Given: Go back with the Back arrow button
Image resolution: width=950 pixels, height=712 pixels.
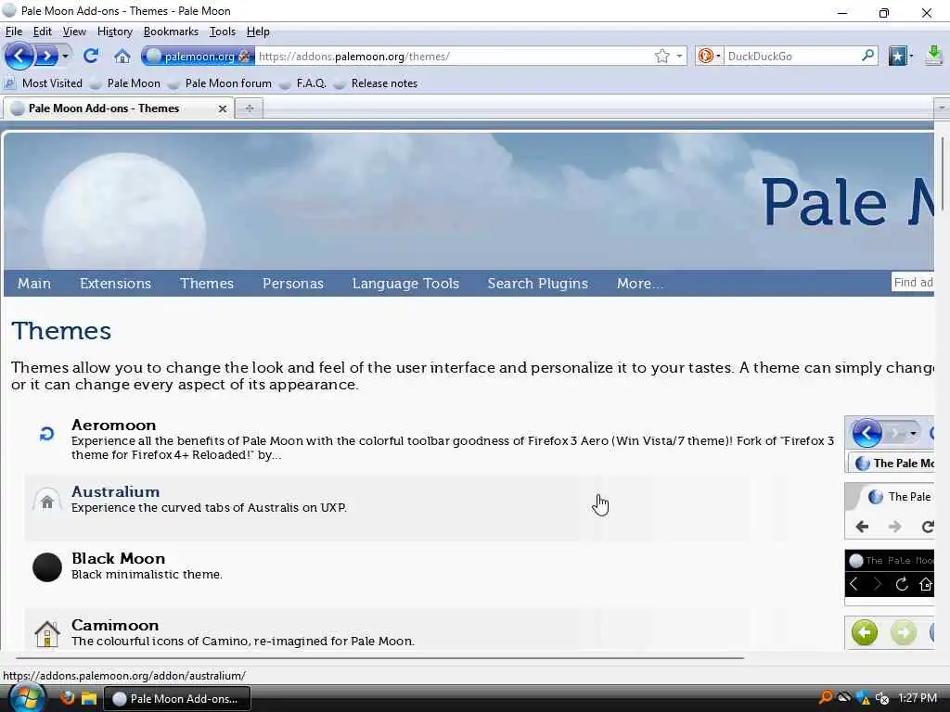Looking at the screenshot, I should pos(19,57).
